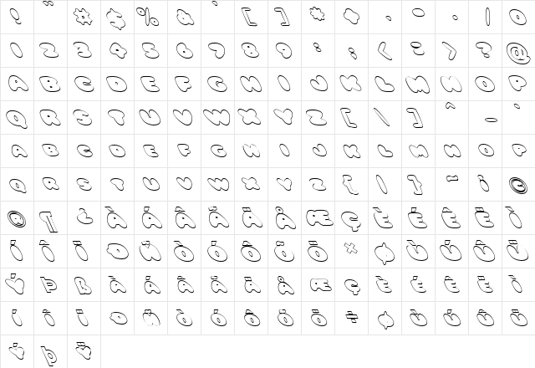The width and height of the screenshot is (535, 368).
Task: Click the hash # glyph cell
Action: (84, 17)
